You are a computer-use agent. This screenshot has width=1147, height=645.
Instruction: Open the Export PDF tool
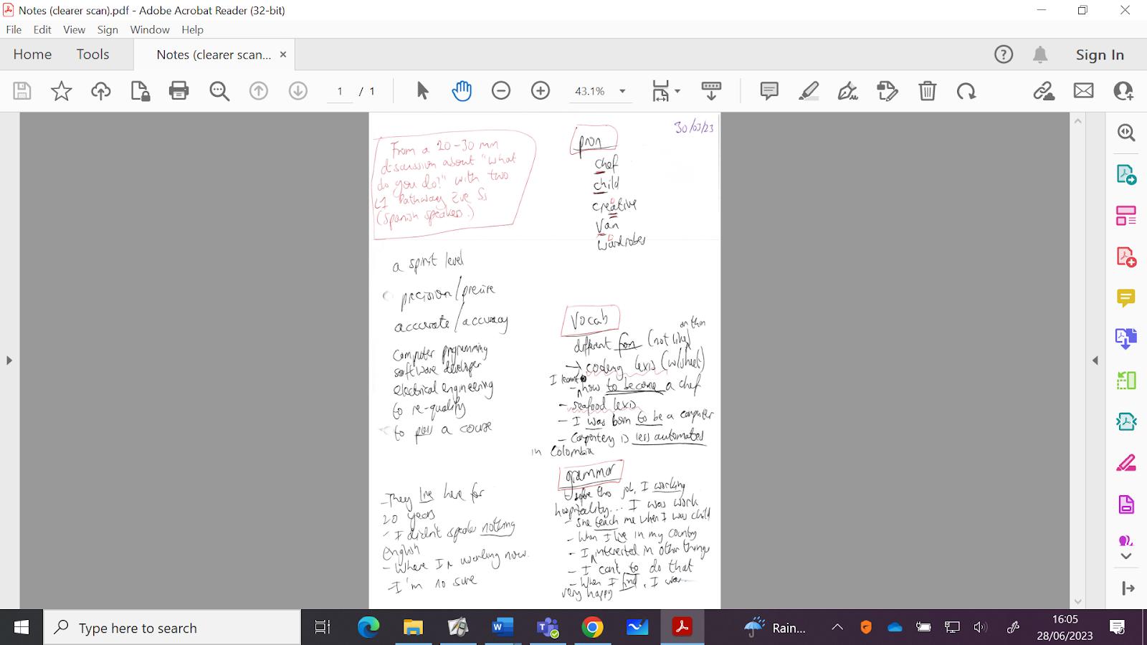[x=1126, y=174]
